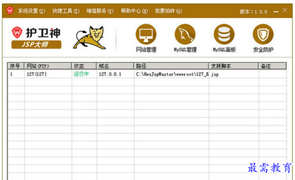295x180 pixels.
Task: Sort by the 状态 column header
Action: 84,66
